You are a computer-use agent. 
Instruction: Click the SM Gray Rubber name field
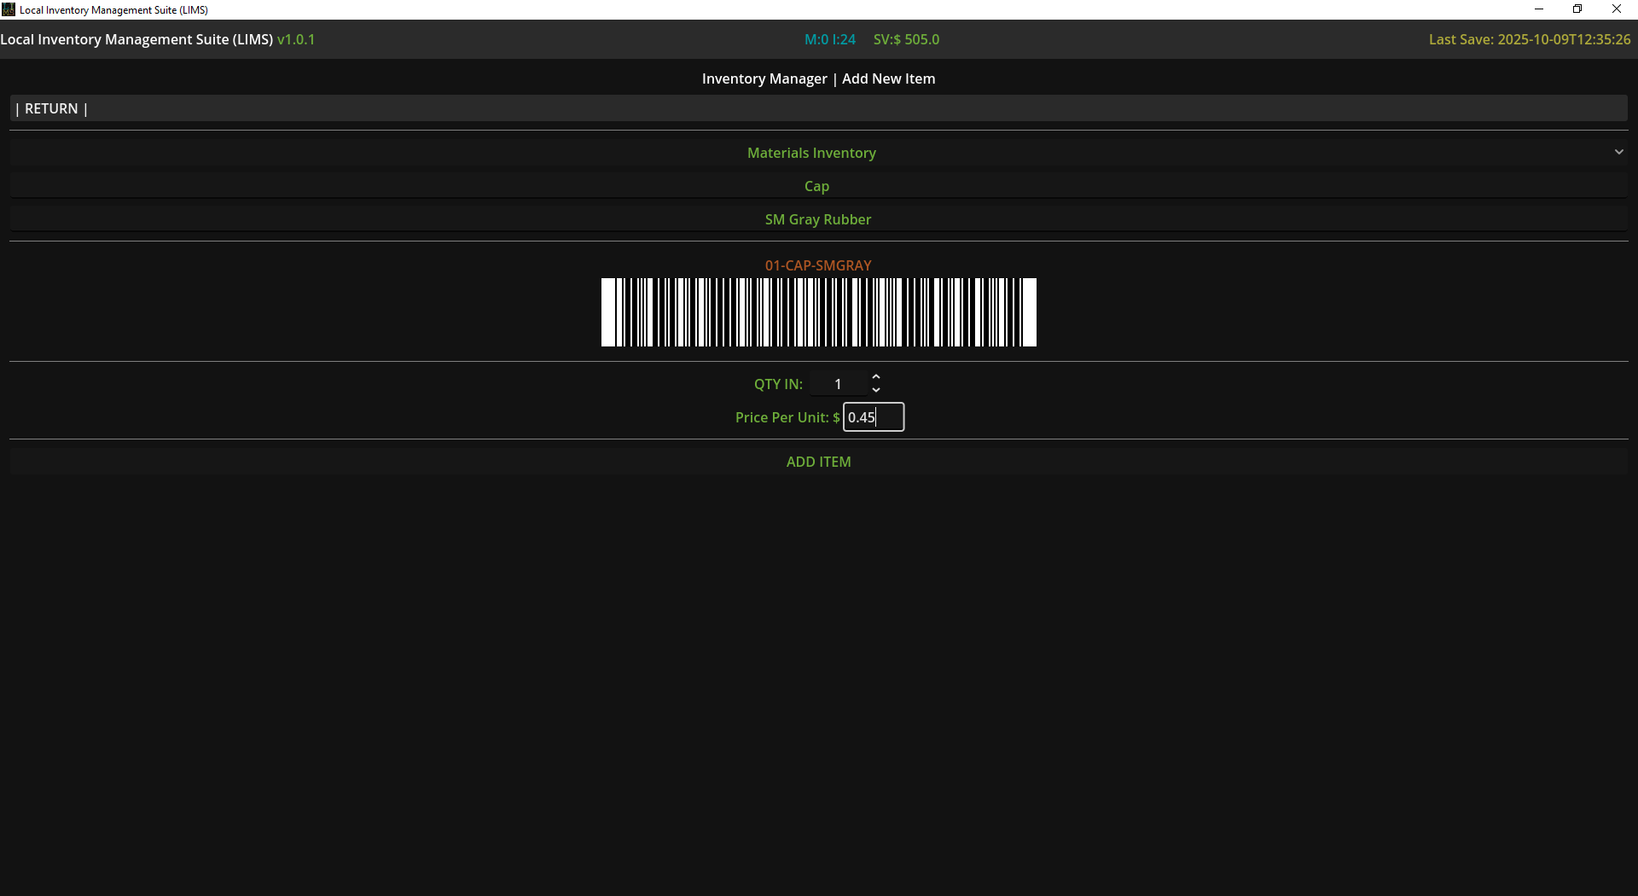818,219
